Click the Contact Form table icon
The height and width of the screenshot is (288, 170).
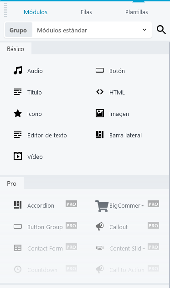(18, 248)
